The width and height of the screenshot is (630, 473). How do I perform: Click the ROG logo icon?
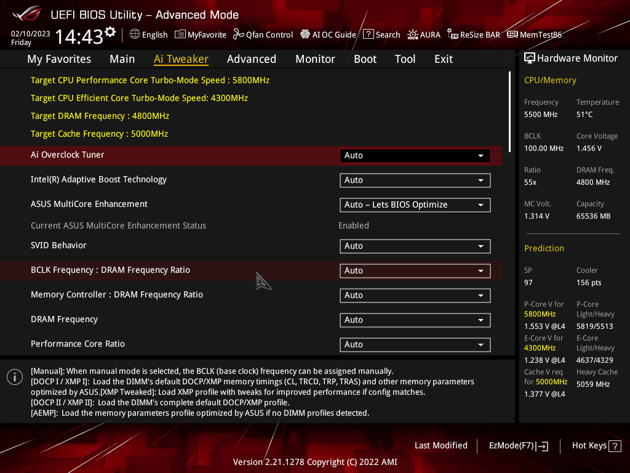pos(26,14)
